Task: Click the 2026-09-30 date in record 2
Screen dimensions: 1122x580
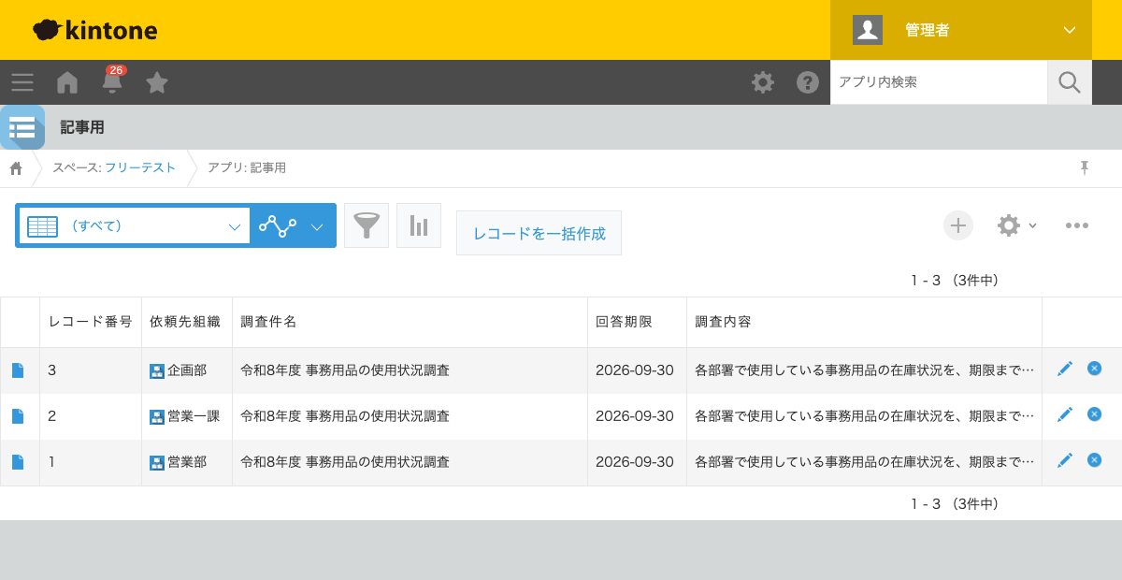Action: point(635,416)
